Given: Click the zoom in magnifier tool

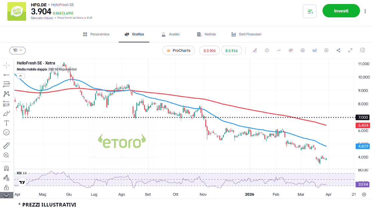Looking at the screenshot, I should (6, 155).
